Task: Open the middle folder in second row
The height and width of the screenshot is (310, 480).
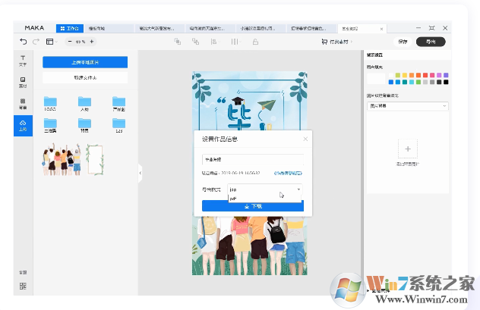Action: (x=84, y=126)
